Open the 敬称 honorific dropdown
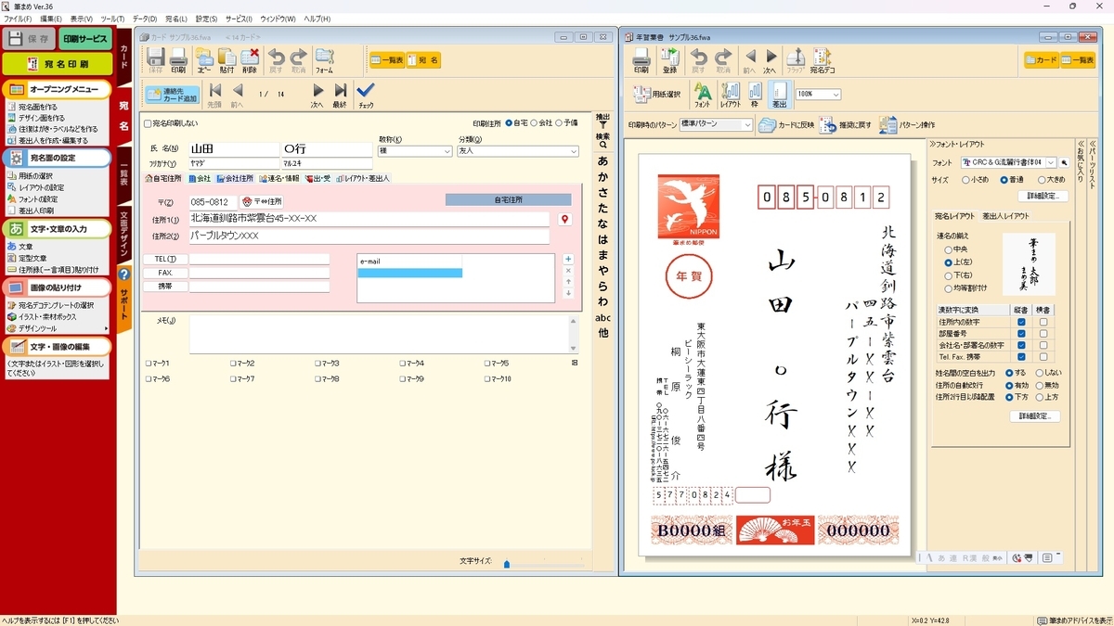The image size is (1114, 626). tap(415, 150)
